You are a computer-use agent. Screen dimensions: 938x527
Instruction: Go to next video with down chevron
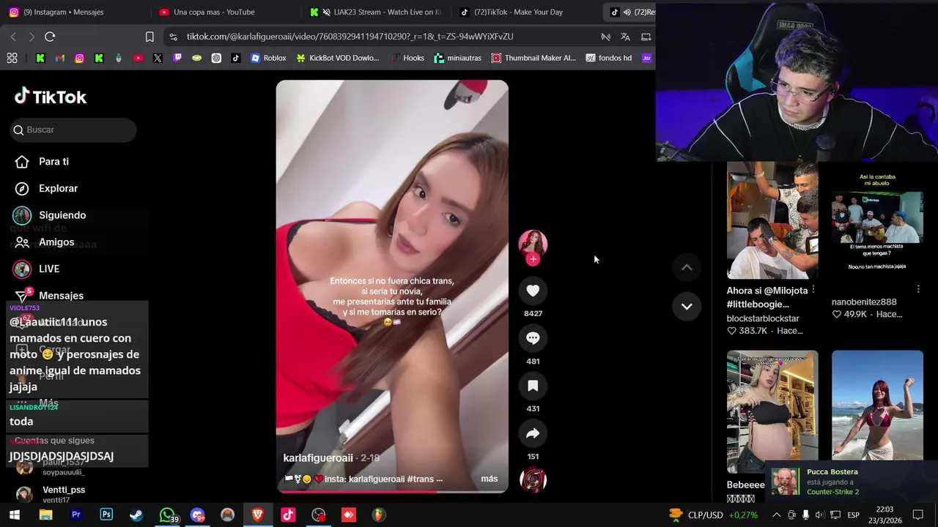pyautogui.click(x=687, y=306)
